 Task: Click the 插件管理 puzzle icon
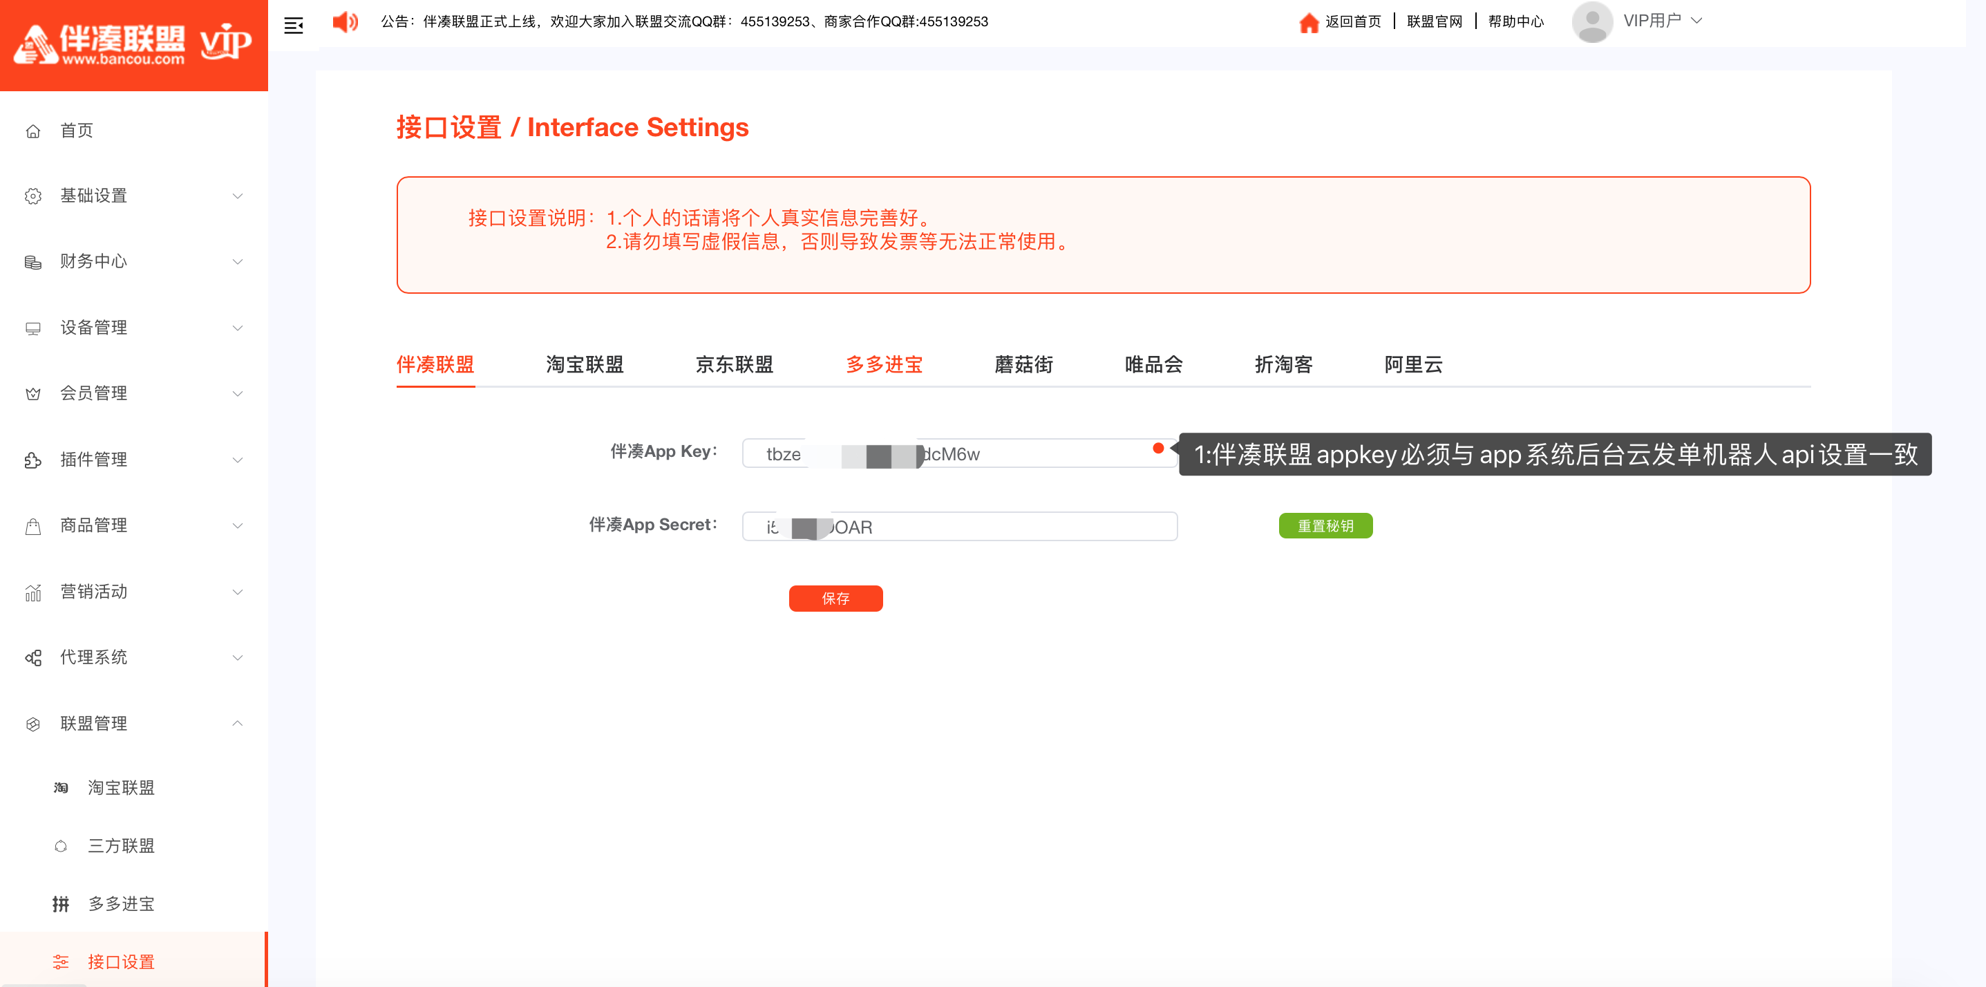[33, 460]
